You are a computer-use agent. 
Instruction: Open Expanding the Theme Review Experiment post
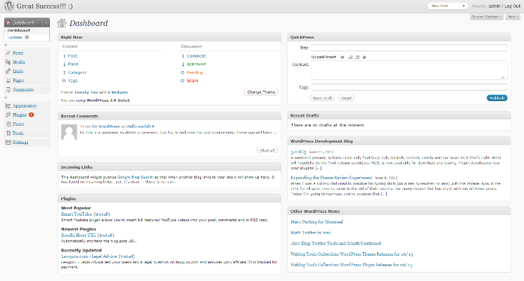click(x=331, y=178)
